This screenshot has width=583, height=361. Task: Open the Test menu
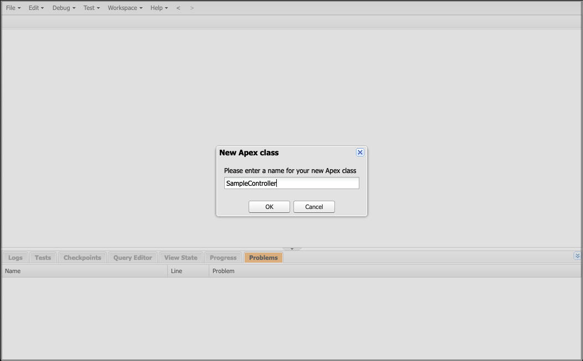click(x=91, y=8)
